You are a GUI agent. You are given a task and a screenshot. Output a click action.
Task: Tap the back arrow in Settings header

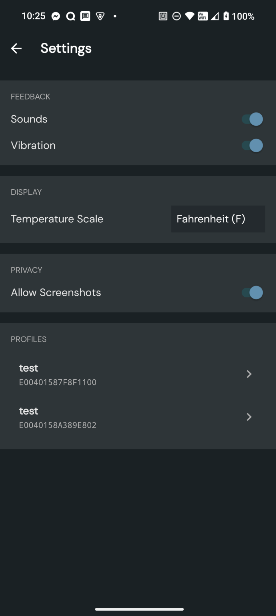16,48
